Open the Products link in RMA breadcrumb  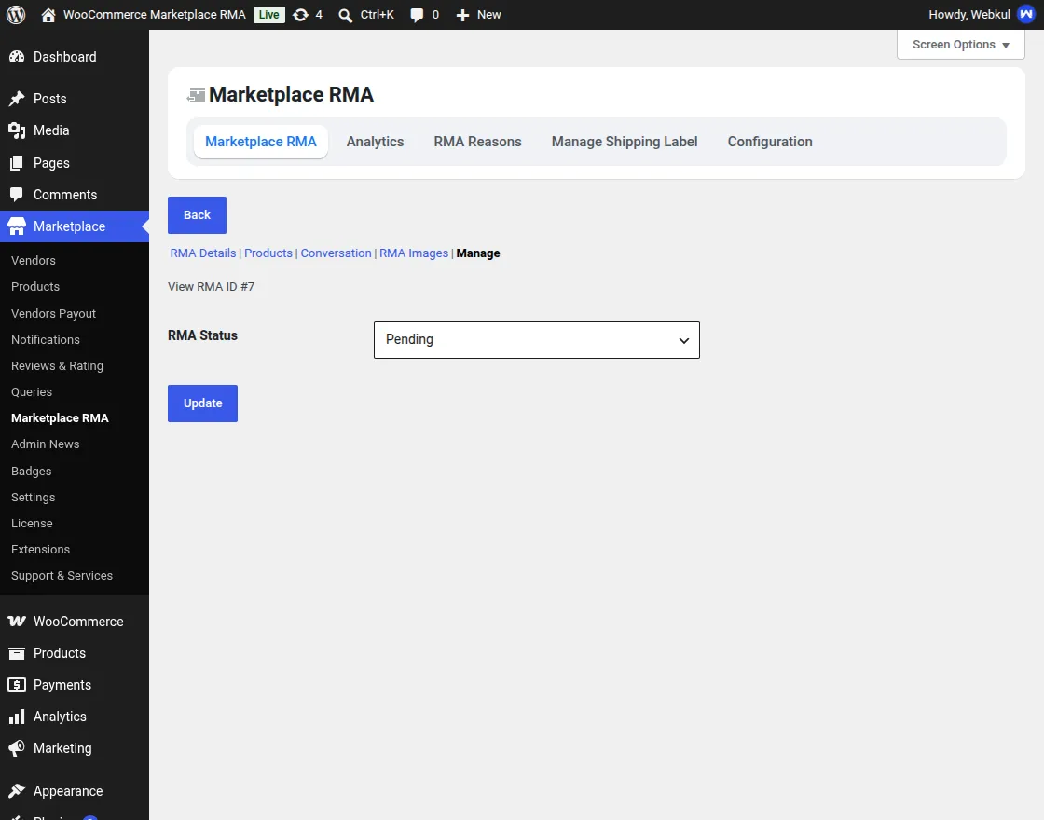pyautogui.click(x=268, y=253)
